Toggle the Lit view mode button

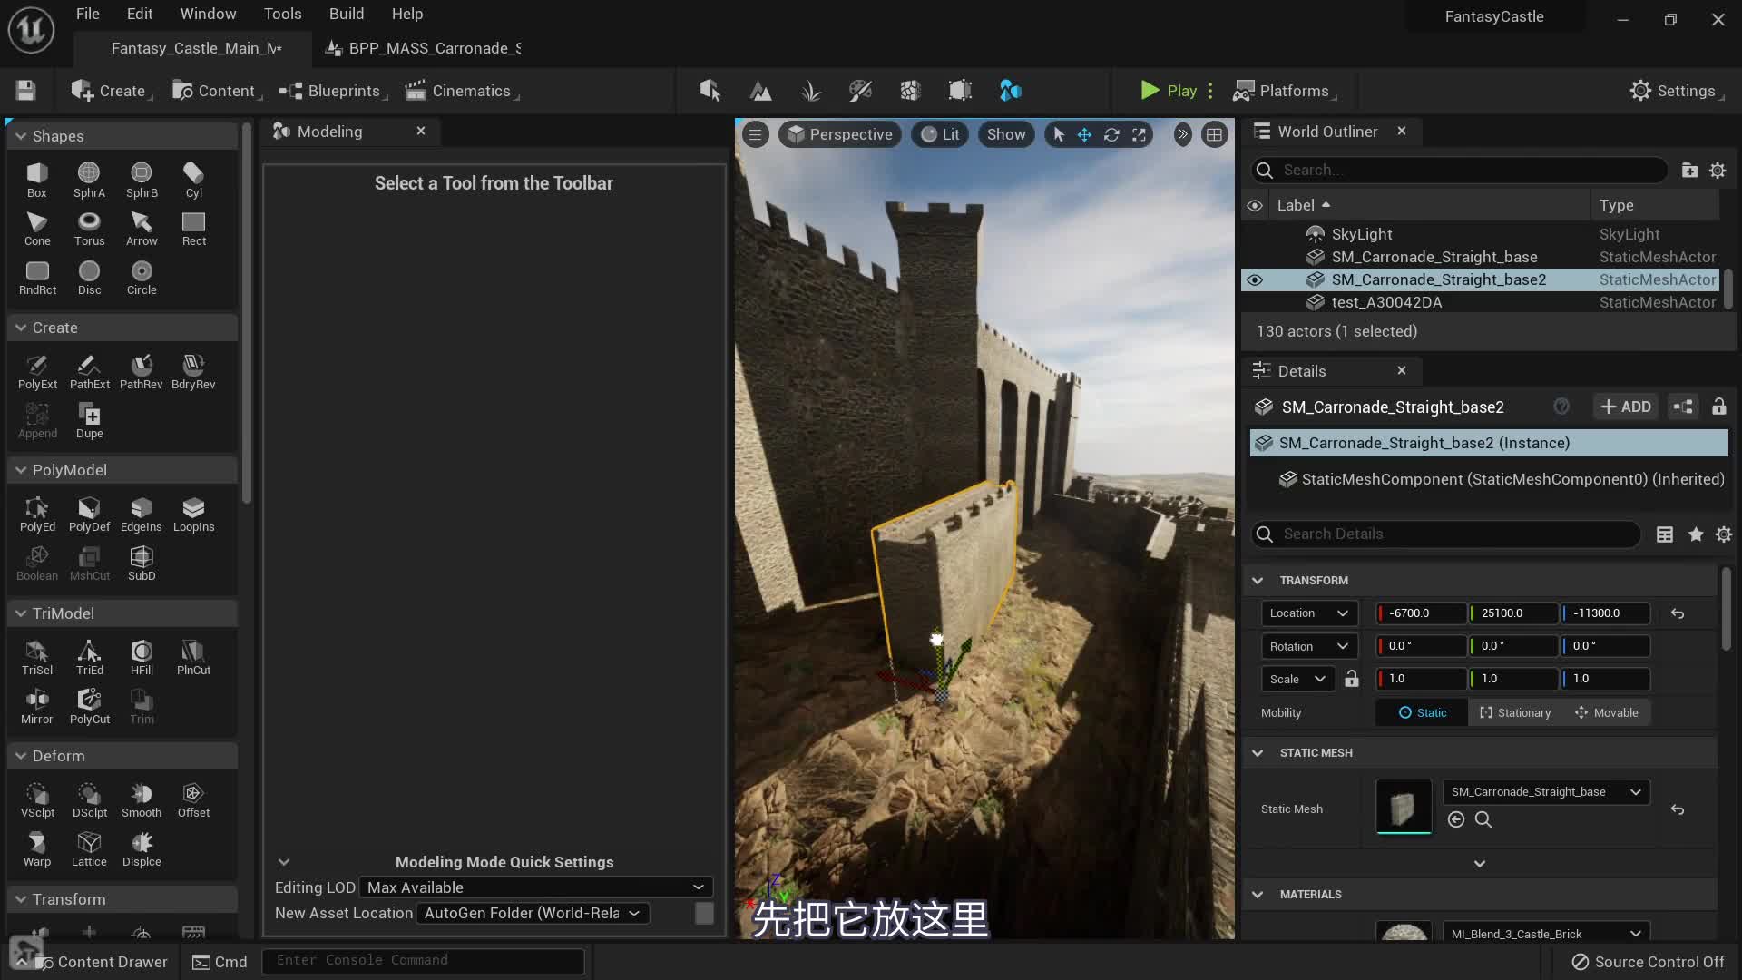click(940, 134)
